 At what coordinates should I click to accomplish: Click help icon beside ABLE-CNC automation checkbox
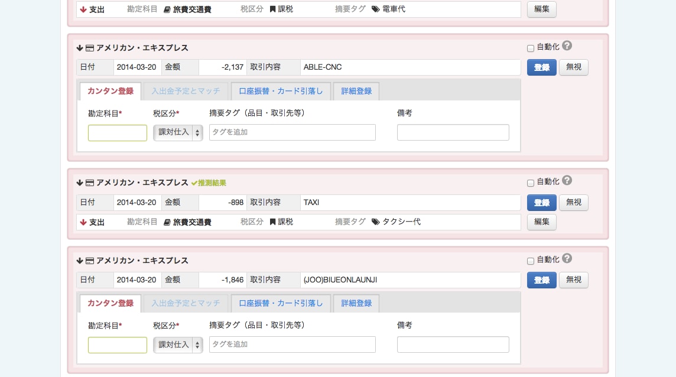(567, 46)
